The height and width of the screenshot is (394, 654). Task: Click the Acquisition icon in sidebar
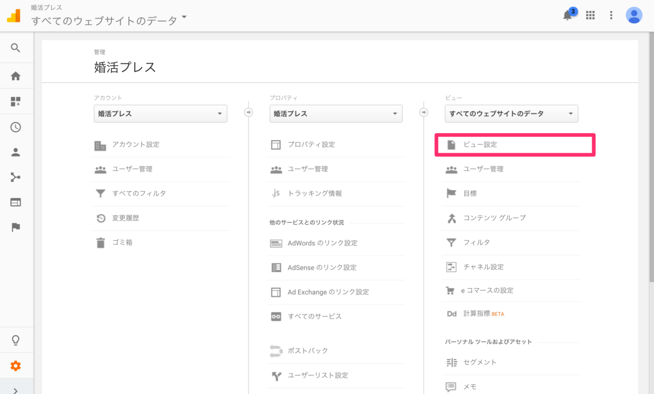(15, 177)
